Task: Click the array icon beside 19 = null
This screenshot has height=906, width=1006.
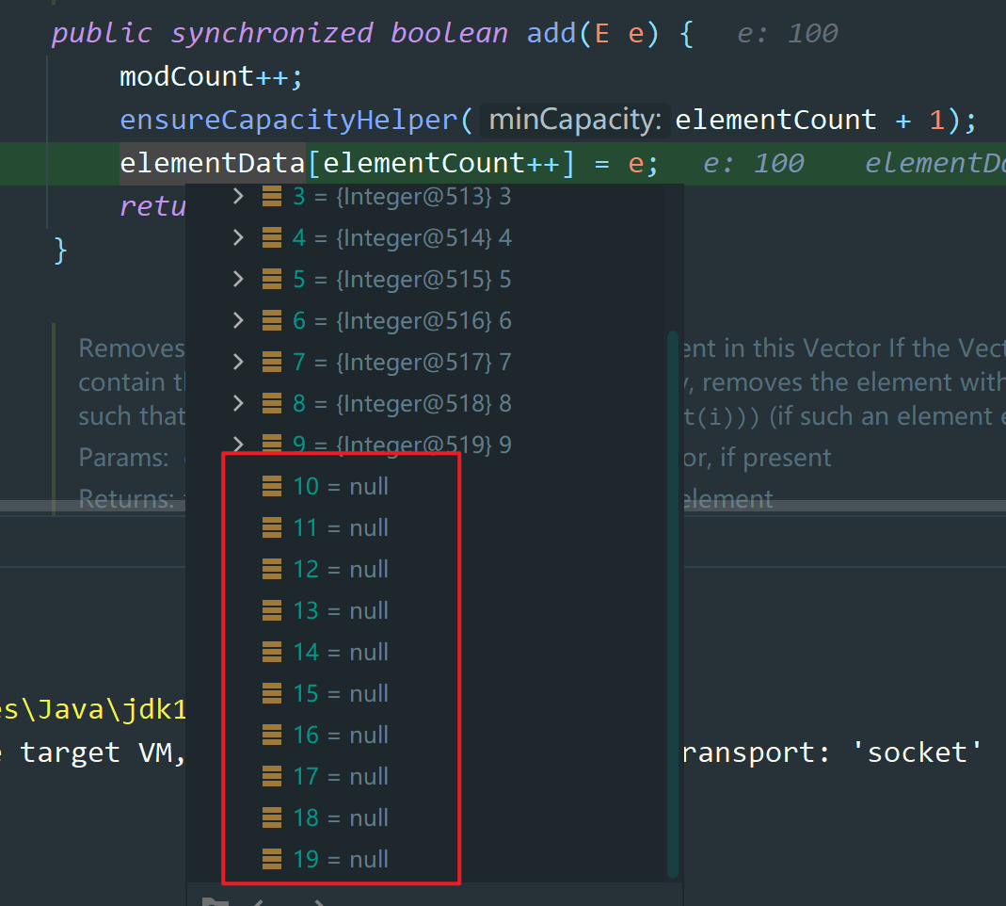Action: [x=272, y=859]
